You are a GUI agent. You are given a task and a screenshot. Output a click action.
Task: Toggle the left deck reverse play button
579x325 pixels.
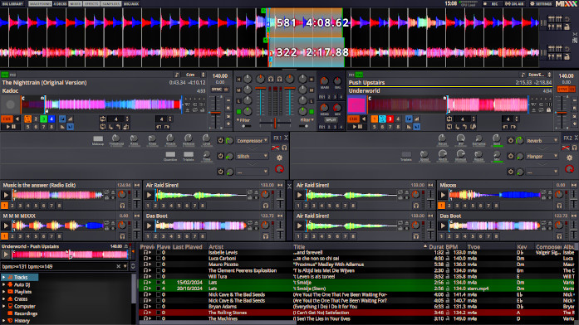[x=17, y=119]
